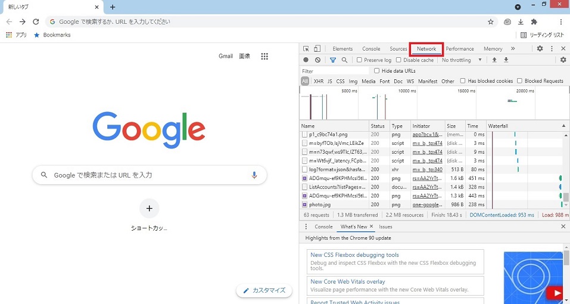This screenshot has height=304, width=570.
Task: Open New CSS Flexbox debugging tools link
Action: (x=354, y=255)
